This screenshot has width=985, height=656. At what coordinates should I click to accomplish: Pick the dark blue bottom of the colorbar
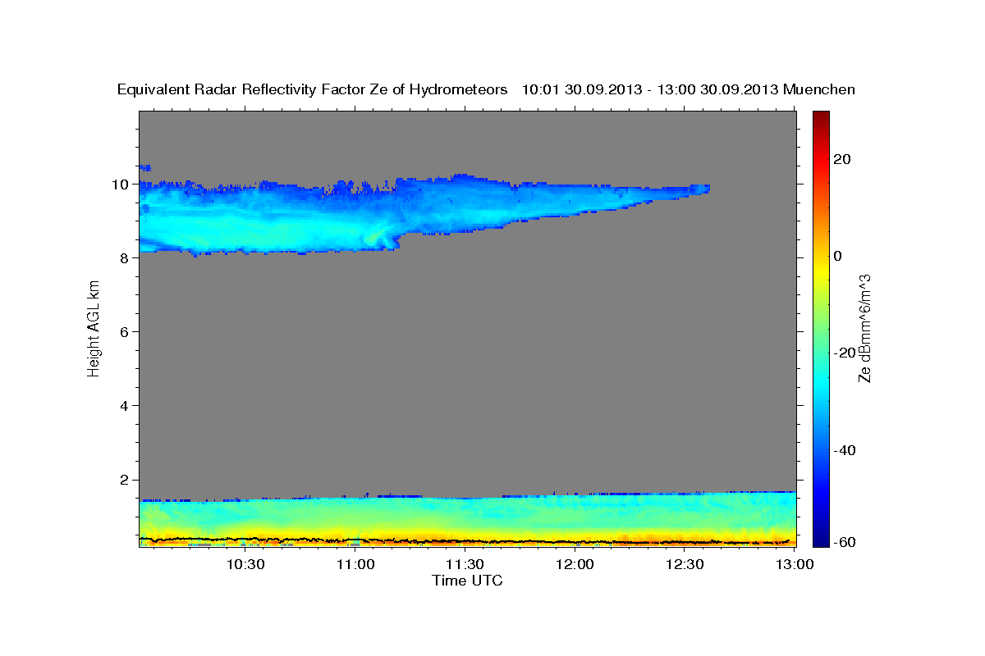tap(820, 540)
